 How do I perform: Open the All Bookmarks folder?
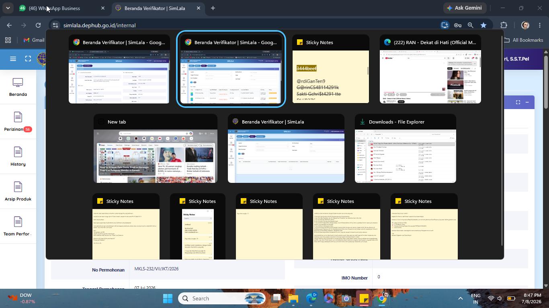[523, 40]
